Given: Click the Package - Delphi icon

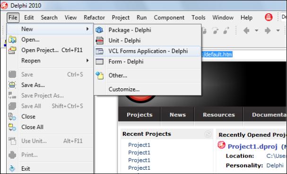Looking at the screenshot, I should pyautogui.click(x=99, y=30).
